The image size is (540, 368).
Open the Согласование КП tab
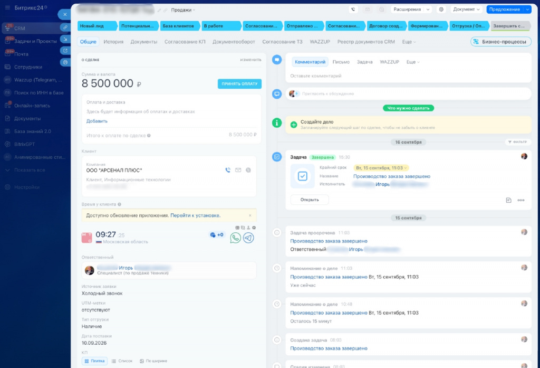click(185, 42)
